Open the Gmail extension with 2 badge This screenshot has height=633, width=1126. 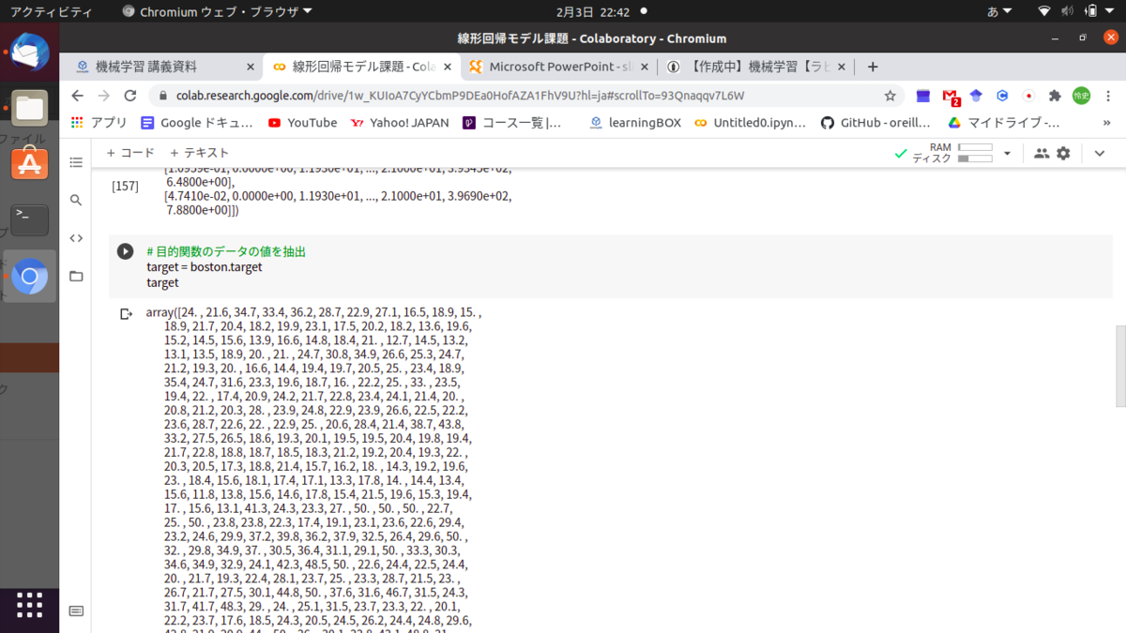coord(951,96)
